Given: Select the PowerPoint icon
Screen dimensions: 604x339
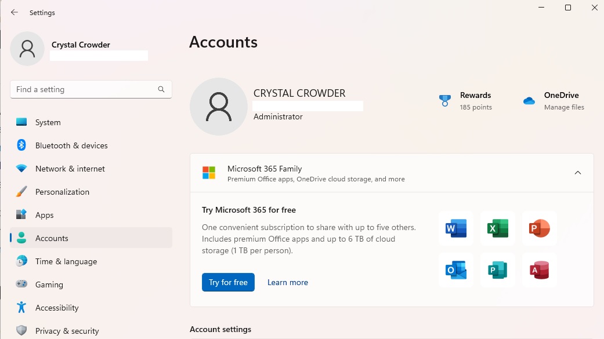Looking at the screenshot, I should pos(539,228).
